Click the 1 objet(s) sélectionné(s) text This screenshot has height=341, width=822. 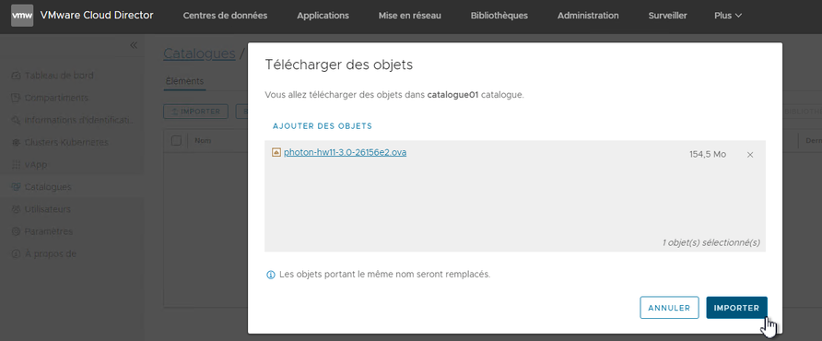pyautogui.click(x=710, y=243)
